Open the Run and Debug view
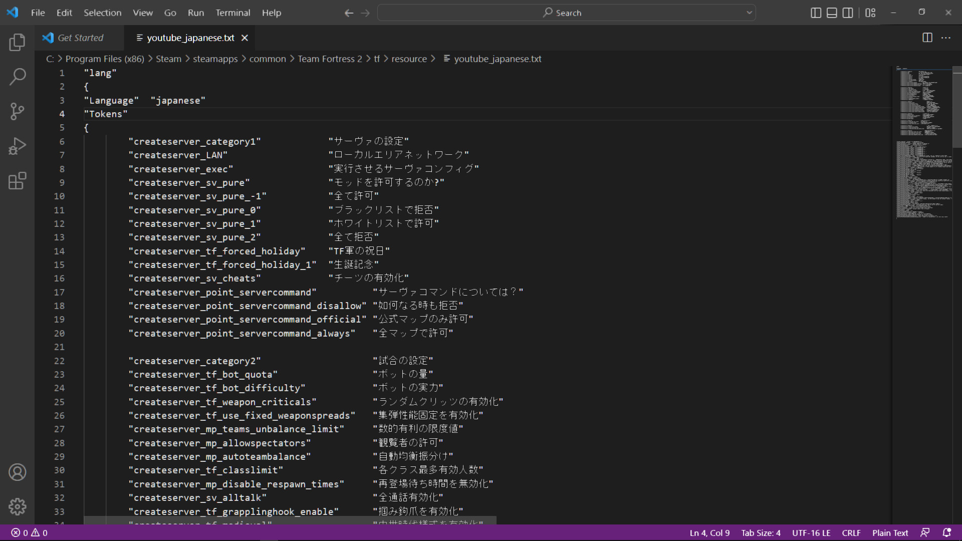962x541 pixels. (17, 146)
